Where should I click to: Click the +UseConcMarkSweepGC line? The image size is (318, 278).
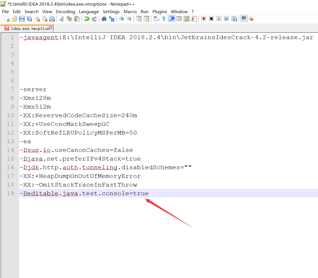tap(64, 124)
